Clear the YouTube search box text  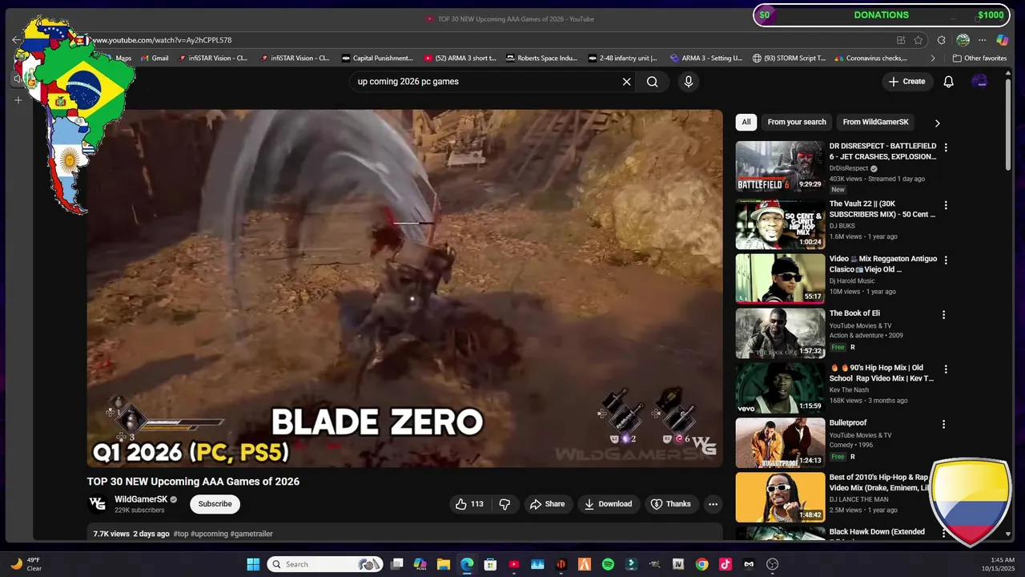coord(627,82)
